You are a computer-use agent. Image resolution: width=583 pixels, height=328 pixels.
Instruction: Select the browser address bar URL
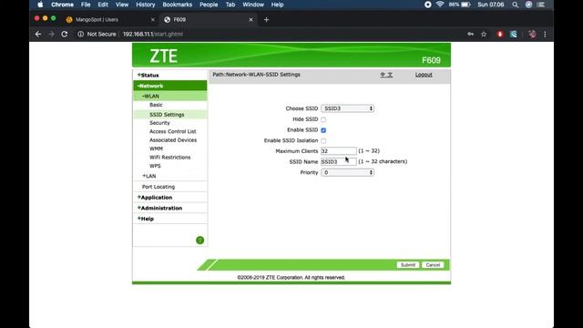[x=153, y=34]
